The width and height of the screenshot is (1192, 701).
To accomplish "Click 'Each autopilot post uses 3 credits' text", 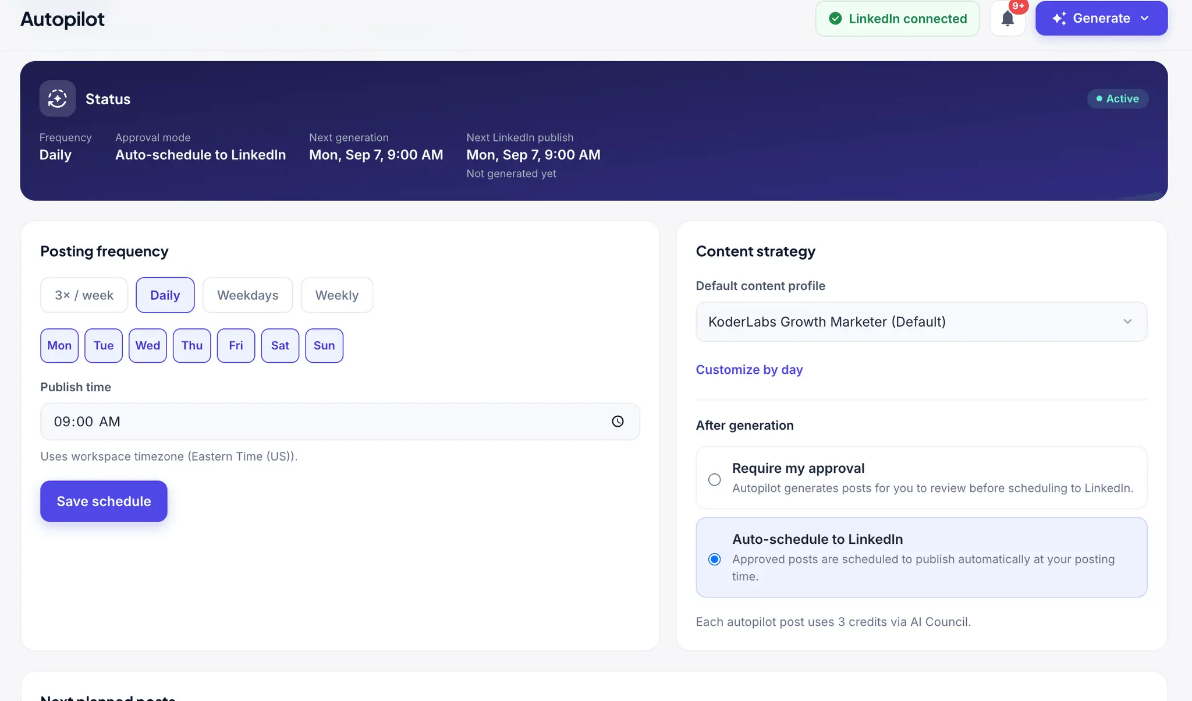I will point(833,622).
